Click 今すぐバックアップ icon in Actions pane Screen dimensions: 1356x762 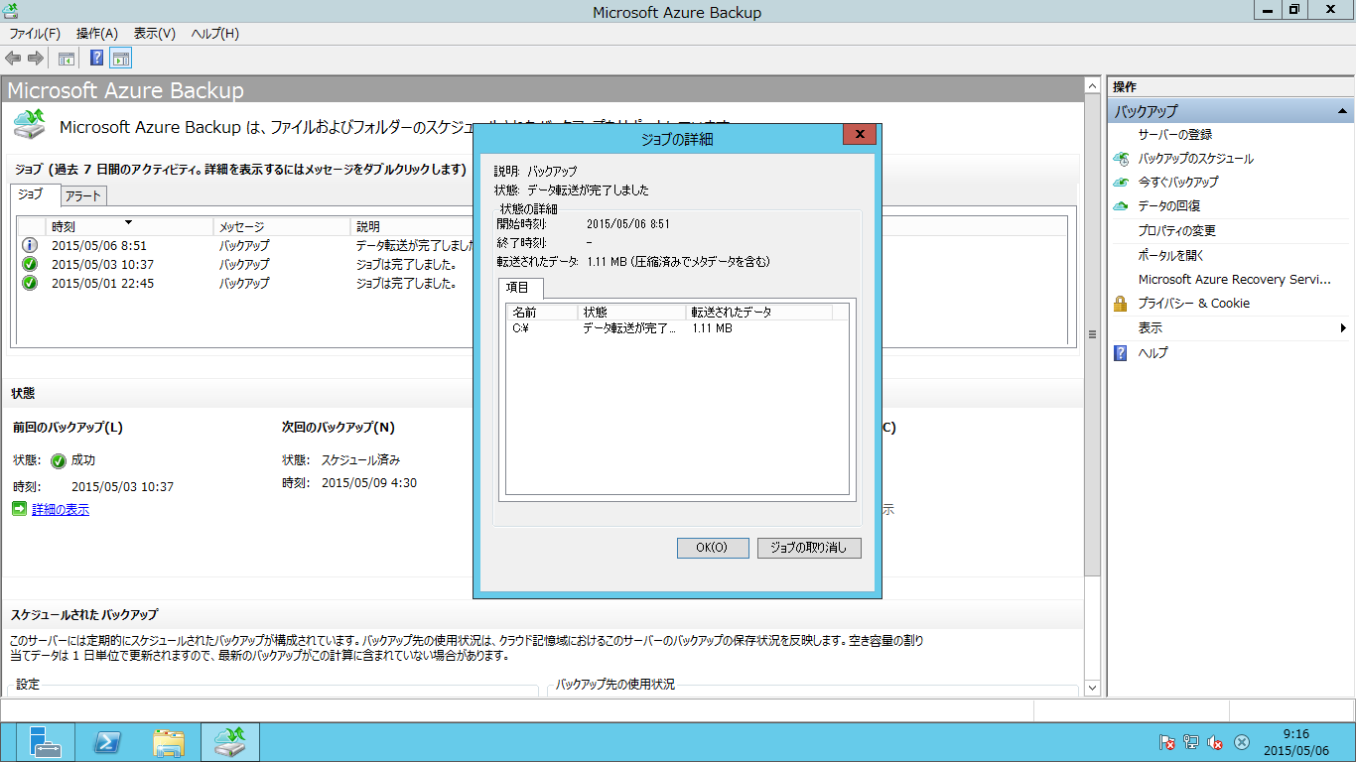point(1121,183)
